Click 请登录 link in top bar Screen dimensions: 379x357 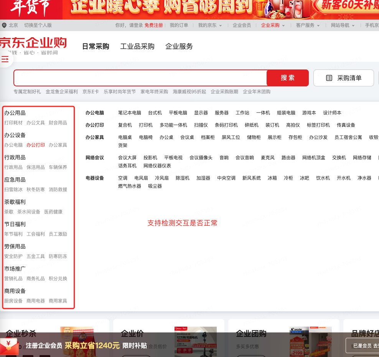pyautogui.click(x=136, y=25)
